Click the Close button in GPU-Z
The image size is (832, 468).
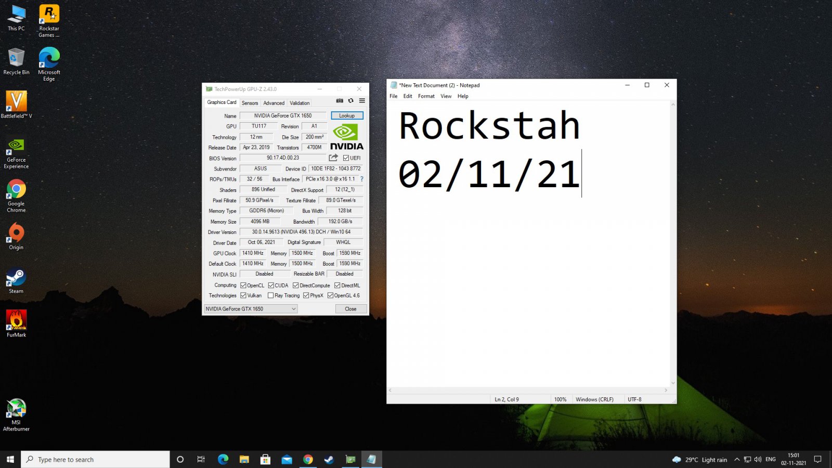350,309
